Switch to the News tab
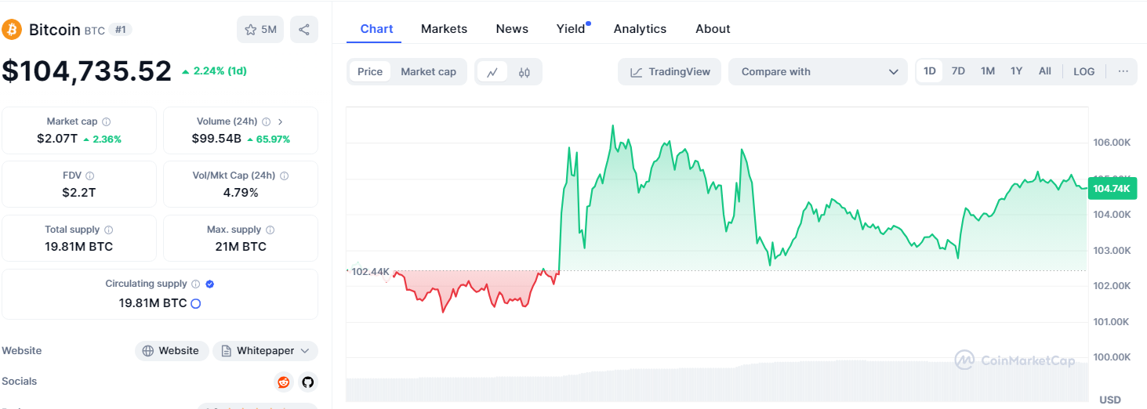The image size is (1147, 409). [512, 29]
